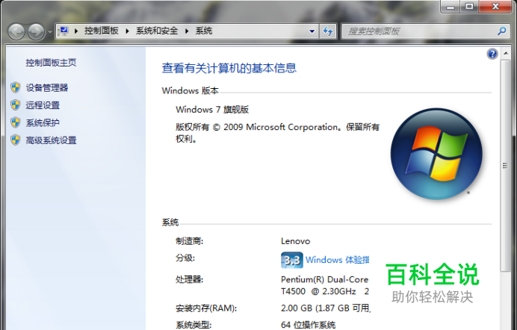Click the magnifier search icon
The image size is (517, 330).
click(502, 31)
